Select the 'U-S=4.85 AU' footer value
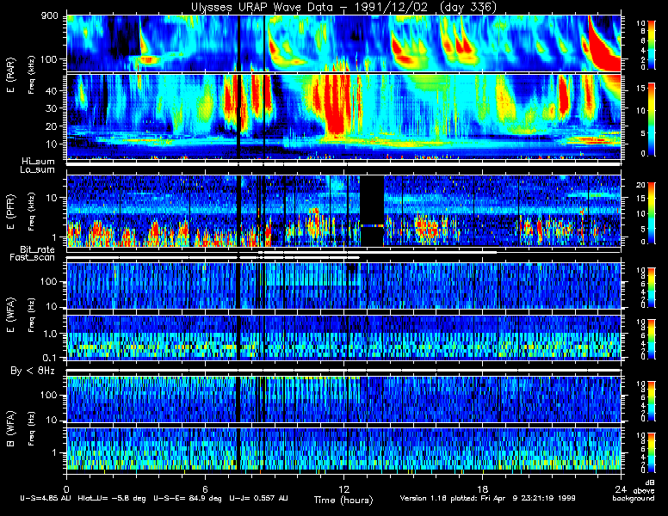This screenshot has height=516, width=668. [x=46, y=498]
